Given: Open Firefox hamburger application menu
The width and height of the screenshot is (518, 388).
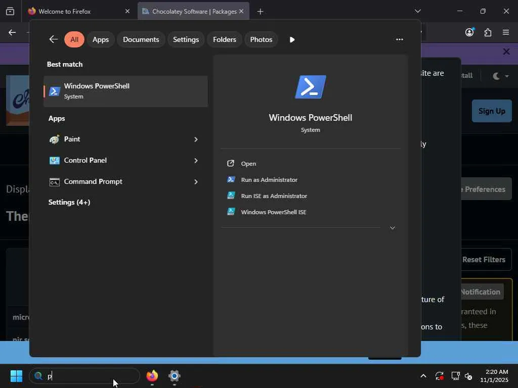Looking at the screenshot, I should coord(506,32).
